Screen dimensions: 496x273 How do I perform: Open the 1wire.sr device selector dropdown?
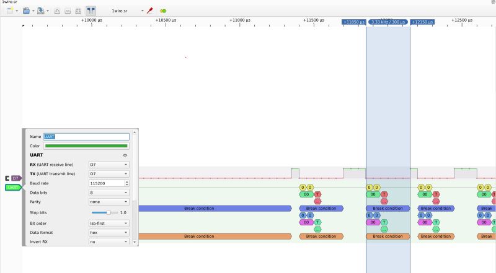tap(128, 11)
